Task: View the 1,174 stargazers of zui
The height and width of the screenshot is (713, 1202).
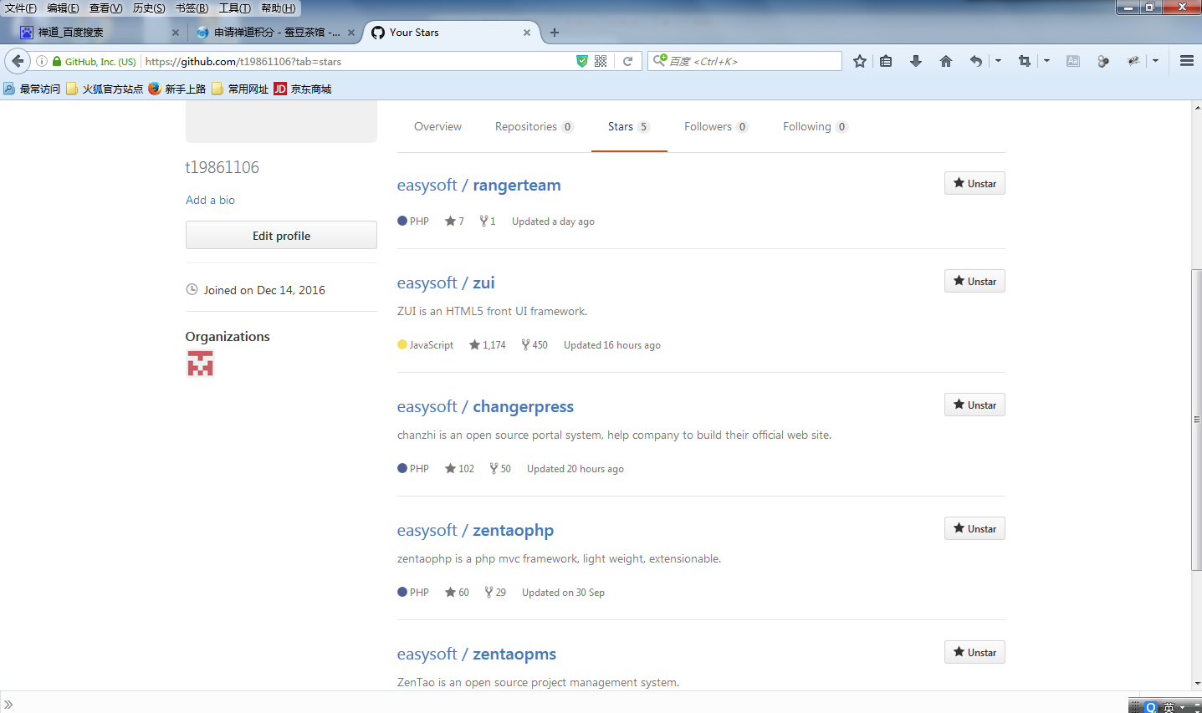Action: click(488, 344)
